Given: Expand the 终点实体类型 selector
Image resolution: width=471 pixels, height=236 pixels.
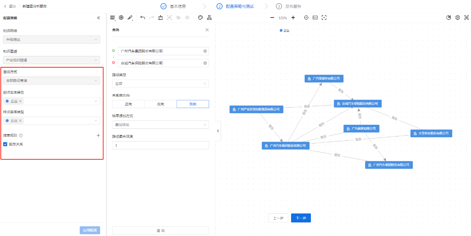Looking at the screenshot, I should click(x=52, y=121).
